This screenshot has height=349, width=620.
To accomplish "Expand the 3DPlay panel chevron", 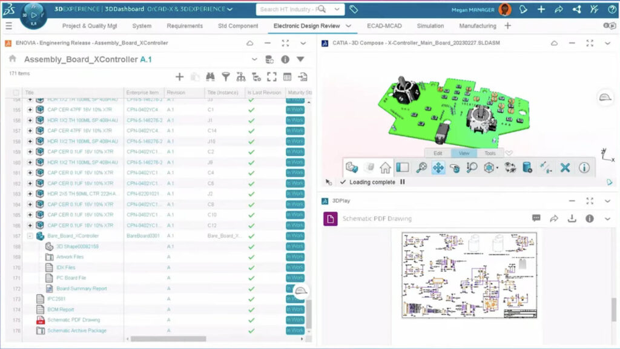I will pos(608,200).
